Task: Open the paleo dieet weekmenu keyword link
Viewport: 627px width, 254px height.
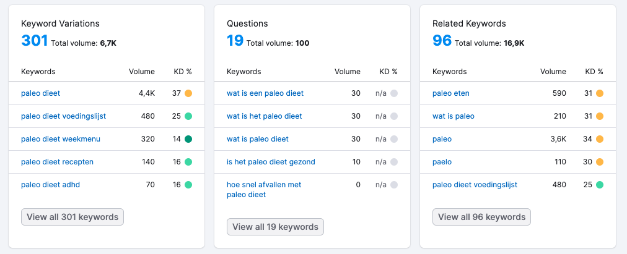Action: (60, 139)
